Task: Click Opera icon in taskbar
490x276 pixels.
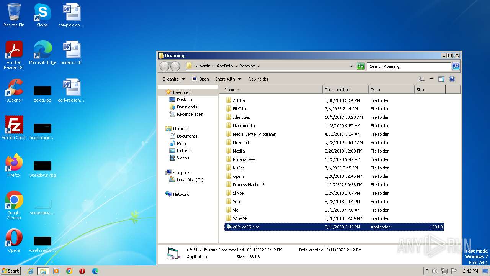Action: click(x=82, y=271)
